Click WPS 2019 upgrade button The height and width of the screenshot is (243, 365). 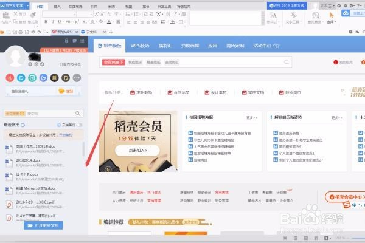[287, 5]
